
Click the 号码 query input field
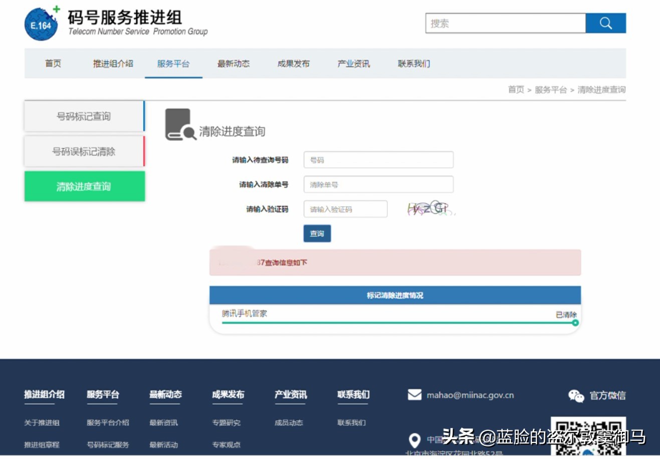click(x=378, y=159)
